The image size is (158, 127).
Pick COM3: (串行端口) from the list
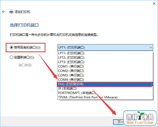(x=105, y=75)
